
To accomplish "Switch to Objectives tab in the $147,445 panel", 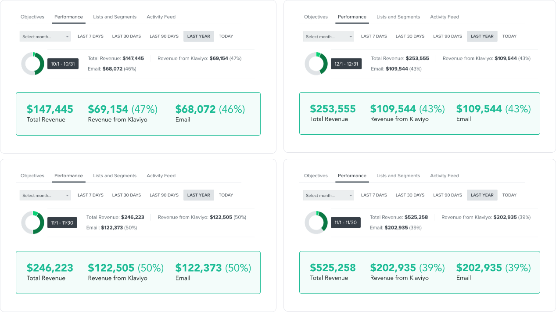I will pos(32,17).
